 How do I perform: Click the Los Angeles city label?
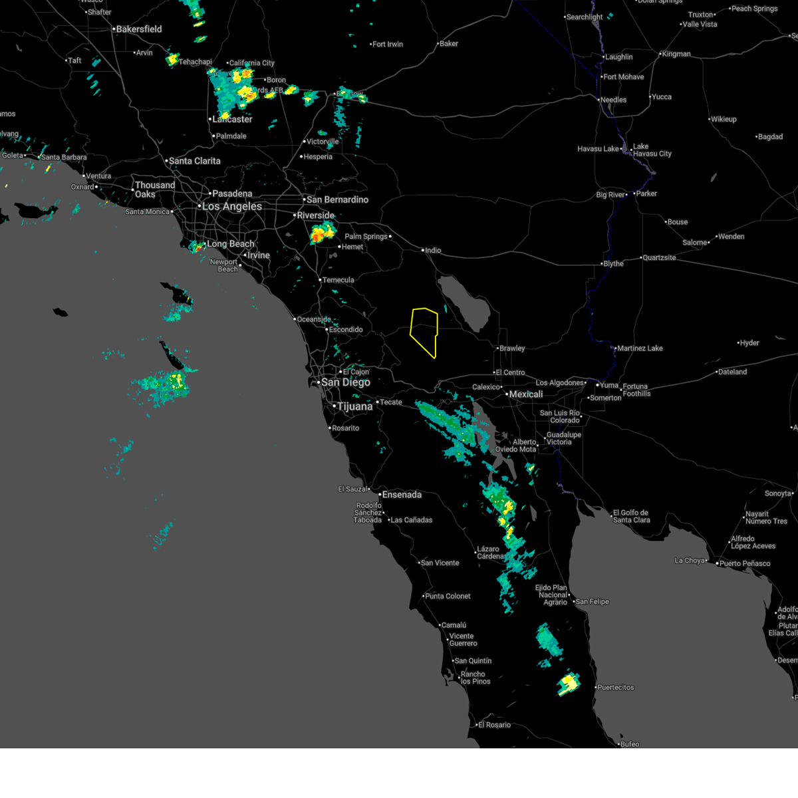(231, 207)
